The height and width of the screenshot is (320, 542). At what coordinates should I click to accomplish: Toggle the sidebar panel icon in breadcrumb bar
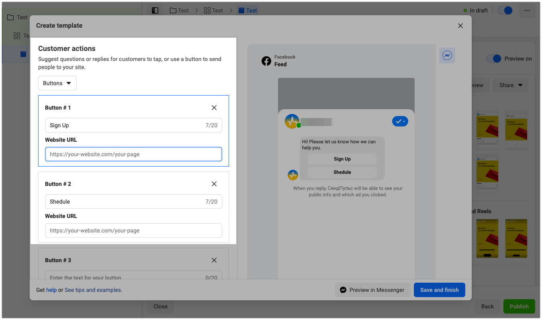pos(155,10)
